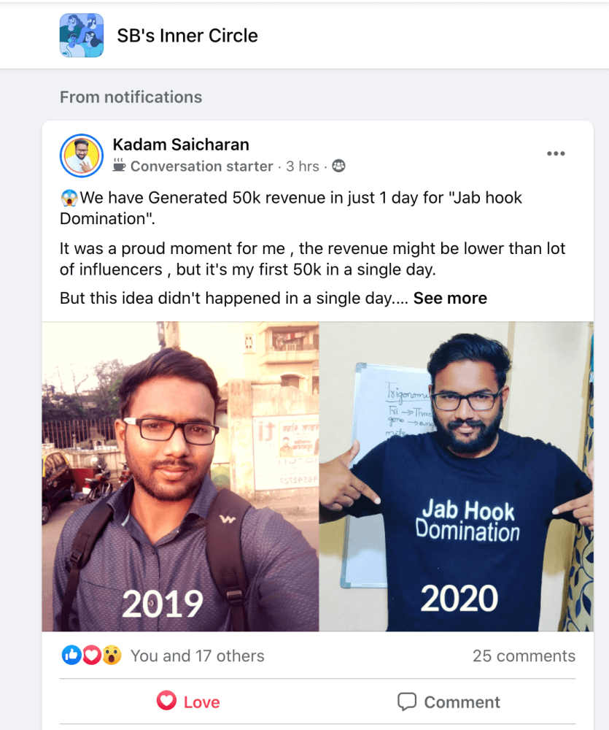
Task: Open the 2020 Jab Hook Domination photo
Action: 456,476
